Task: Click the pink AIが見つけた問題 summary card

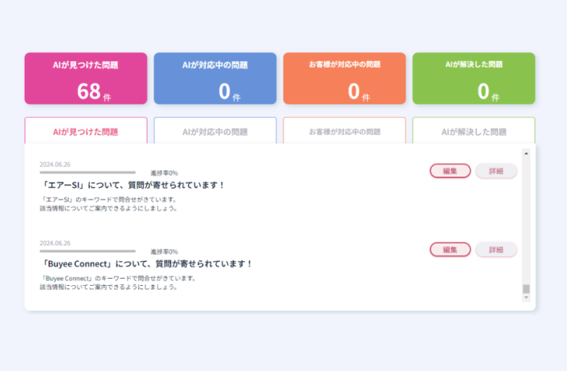Action: [x=86, y=79]
